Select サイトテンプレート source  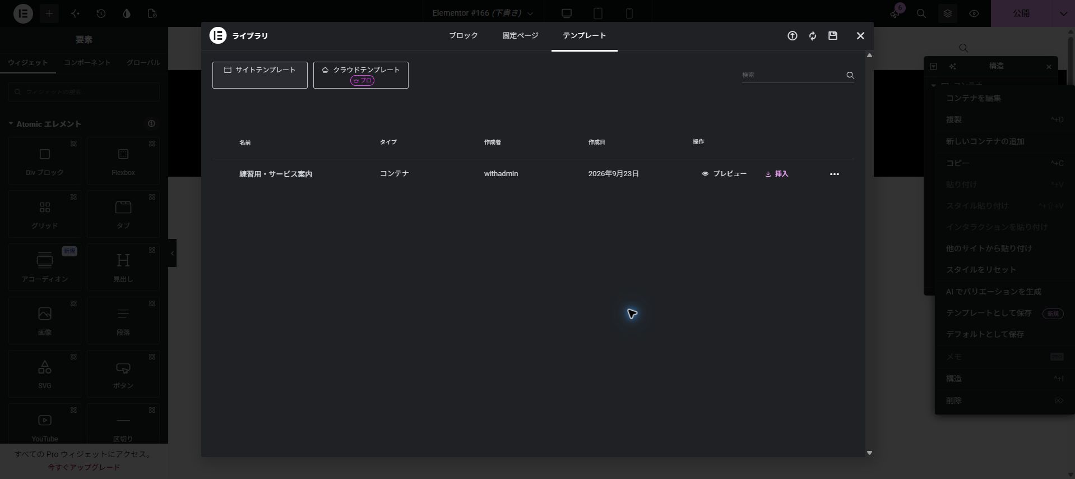(x=260, y=75)
